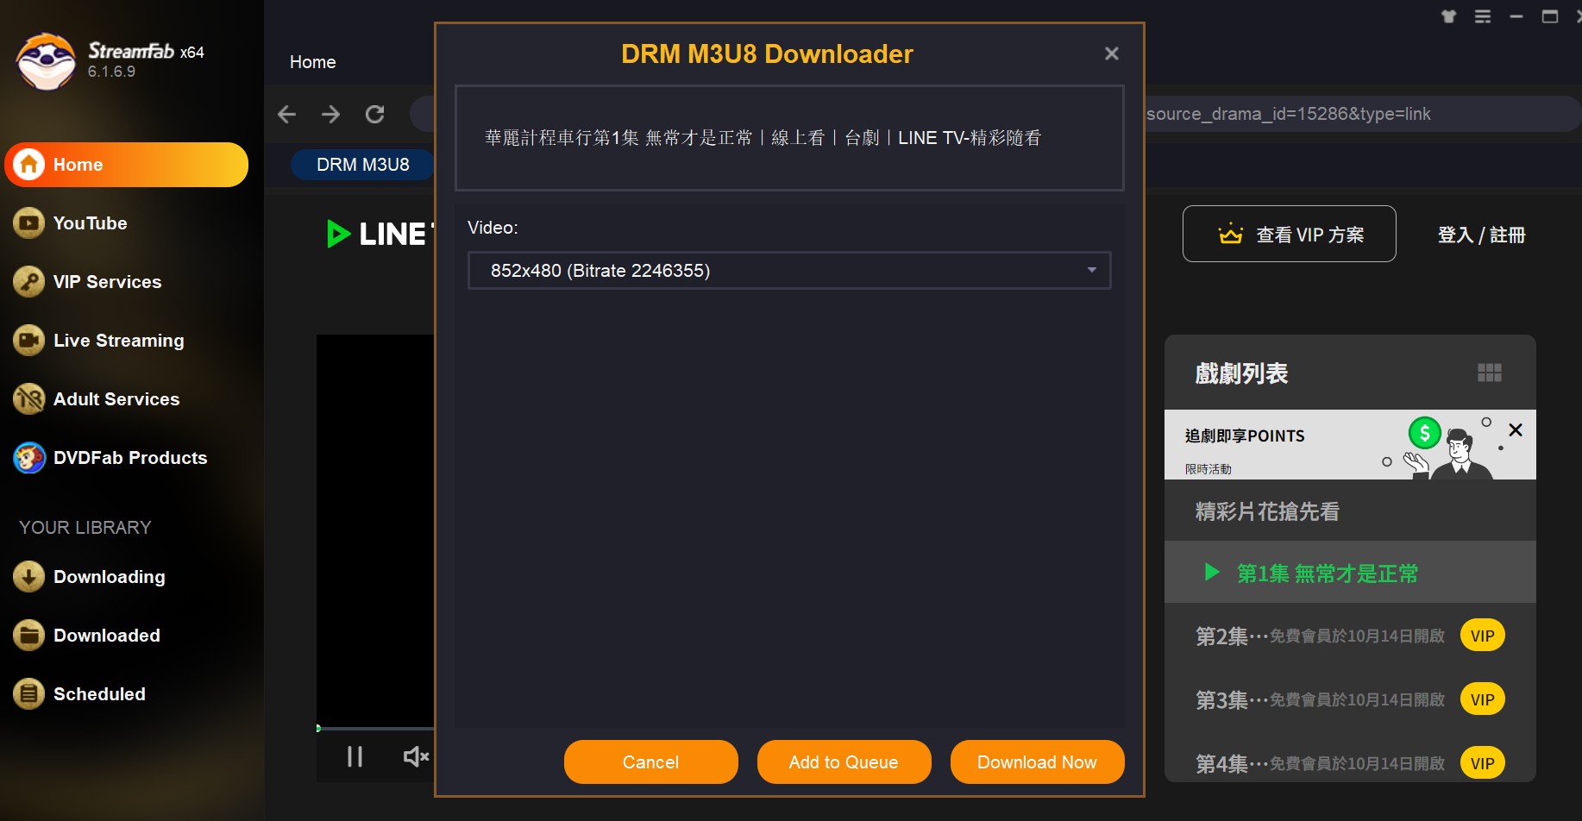The image size is (1582, 821).
Task: Click the skin/theme shirt icon
Action: (1449, 16)
